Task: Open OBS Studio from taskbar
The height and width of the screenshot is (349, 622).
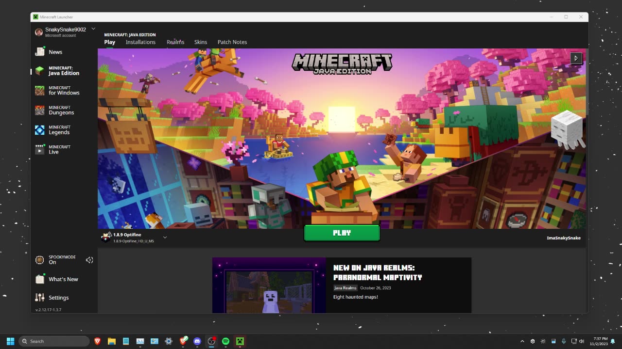Action: tap(211, 341)
